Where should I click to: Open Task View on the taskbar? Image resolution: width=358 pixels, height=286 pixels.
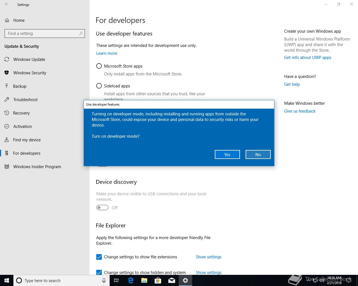(x=116, y=280)
